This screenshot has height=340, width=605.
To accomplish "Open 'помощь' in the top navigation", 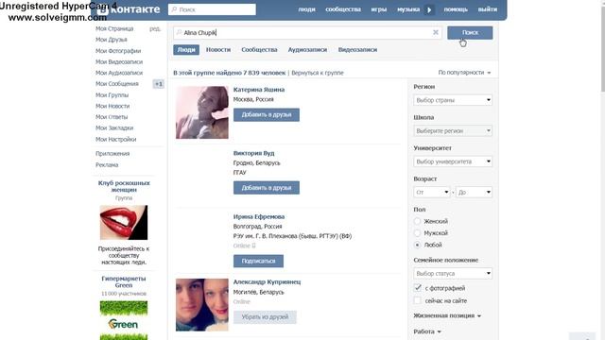I will click(x=456, y=9).
